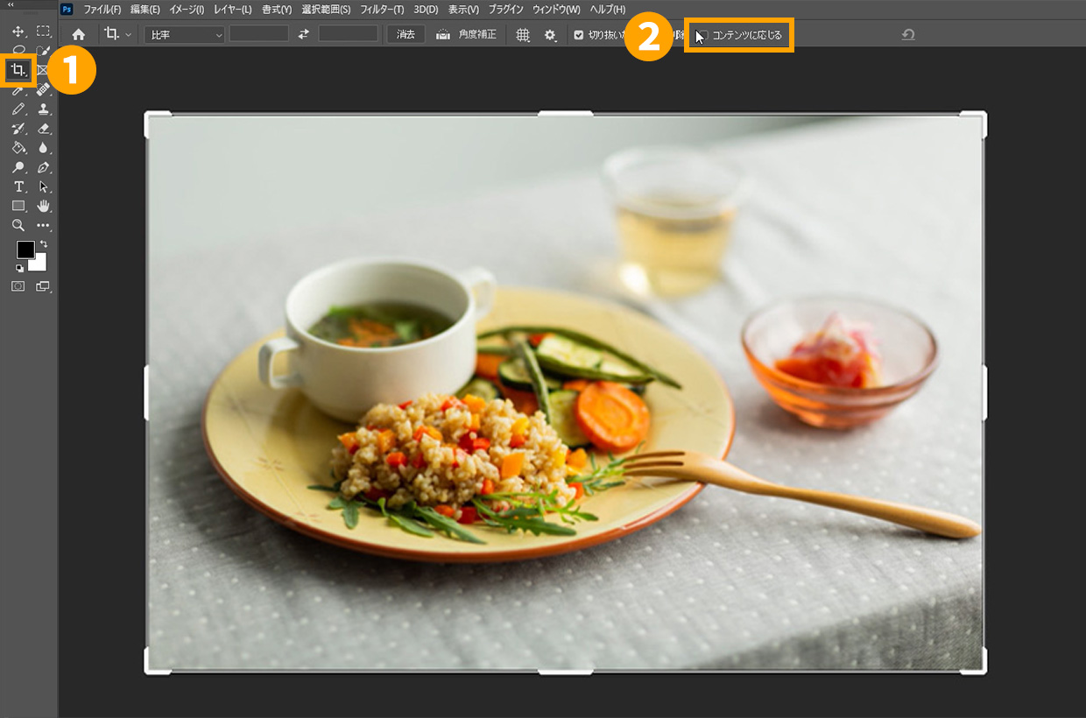Select the Crop tool in the toolbox
1086x718 pixels.
18,69
